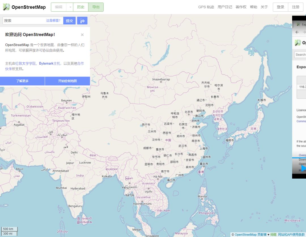Click the Bengaluru map label

click(x=75, y=206)
